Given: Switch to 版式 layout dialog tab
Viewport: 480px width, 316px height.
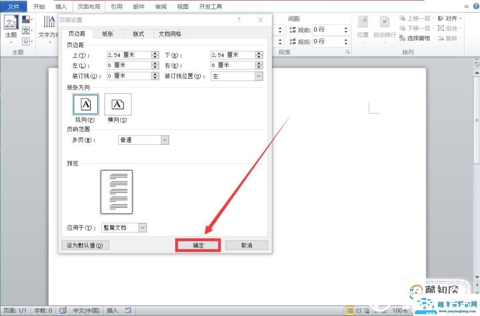Looking at the screenshot, I should [138, 34].
